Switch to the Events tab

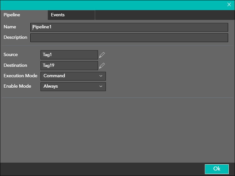pyautogui.click(x=58, y=15)
